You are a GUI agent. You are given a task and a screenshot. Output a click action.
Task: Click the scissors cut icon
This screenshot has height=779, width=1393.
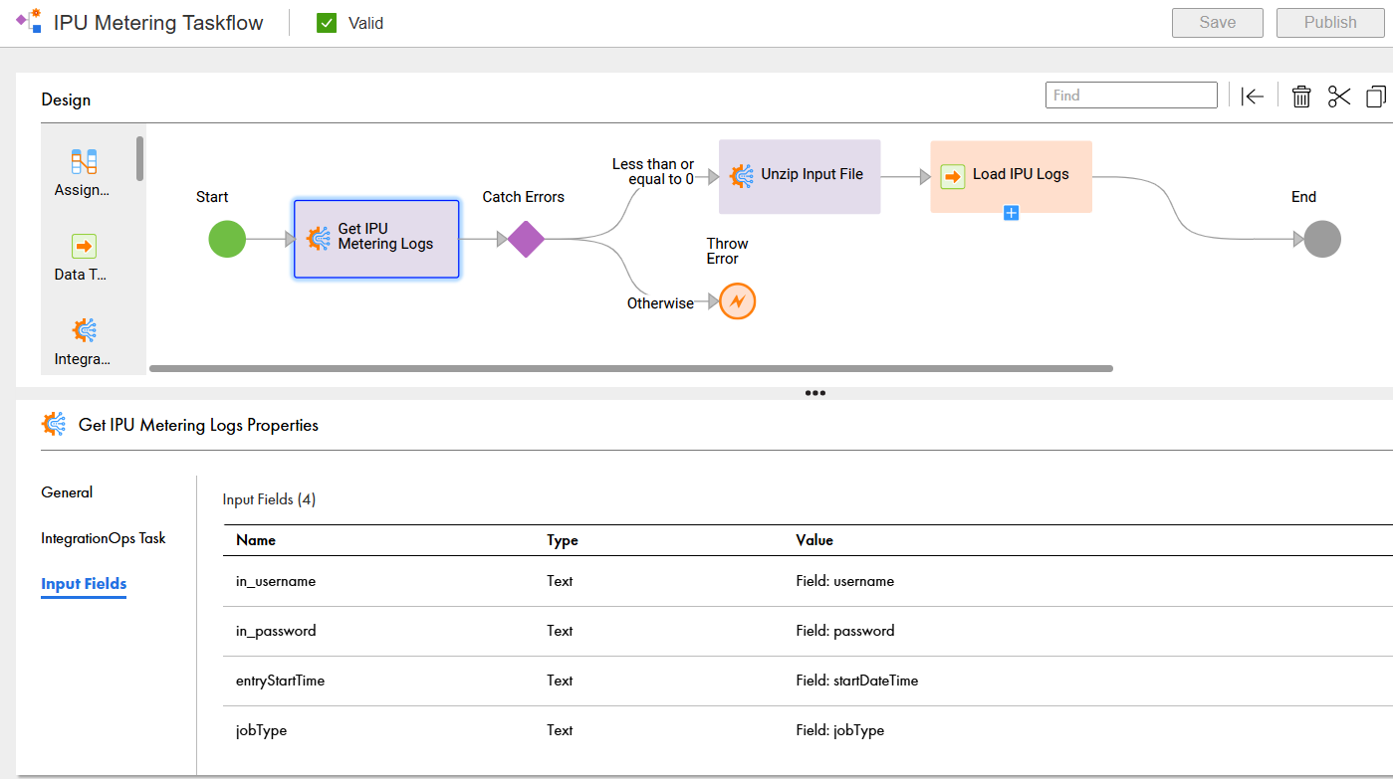click(x=1339, y=96)
